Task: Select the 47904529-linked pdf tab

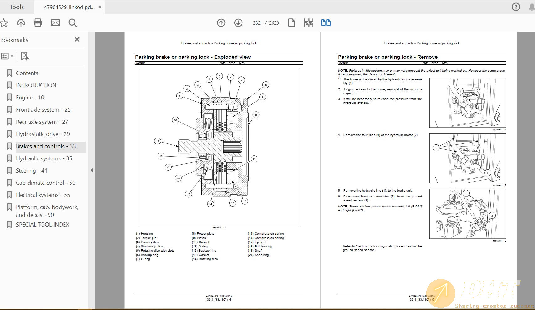Action: click(x=69, y=7)
